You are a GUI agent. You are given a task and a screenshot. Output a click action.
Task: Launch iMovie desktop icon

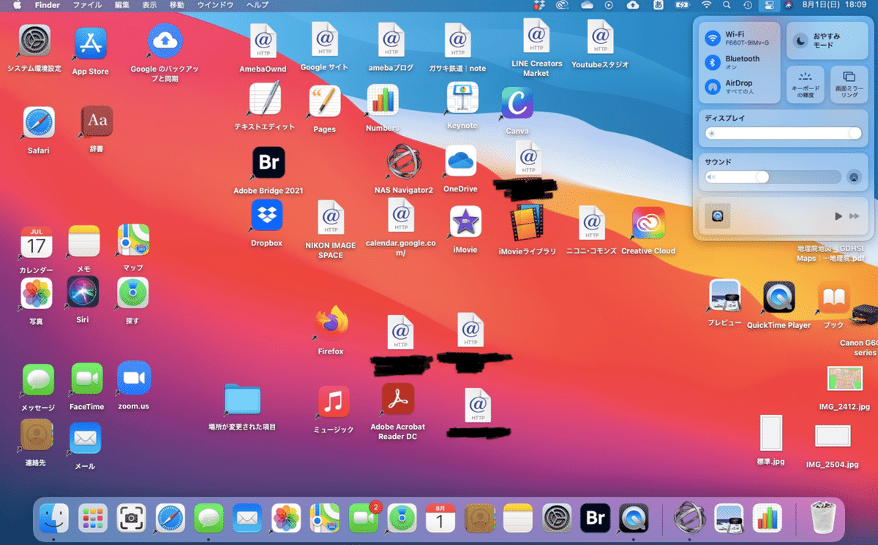coord(465,221)
